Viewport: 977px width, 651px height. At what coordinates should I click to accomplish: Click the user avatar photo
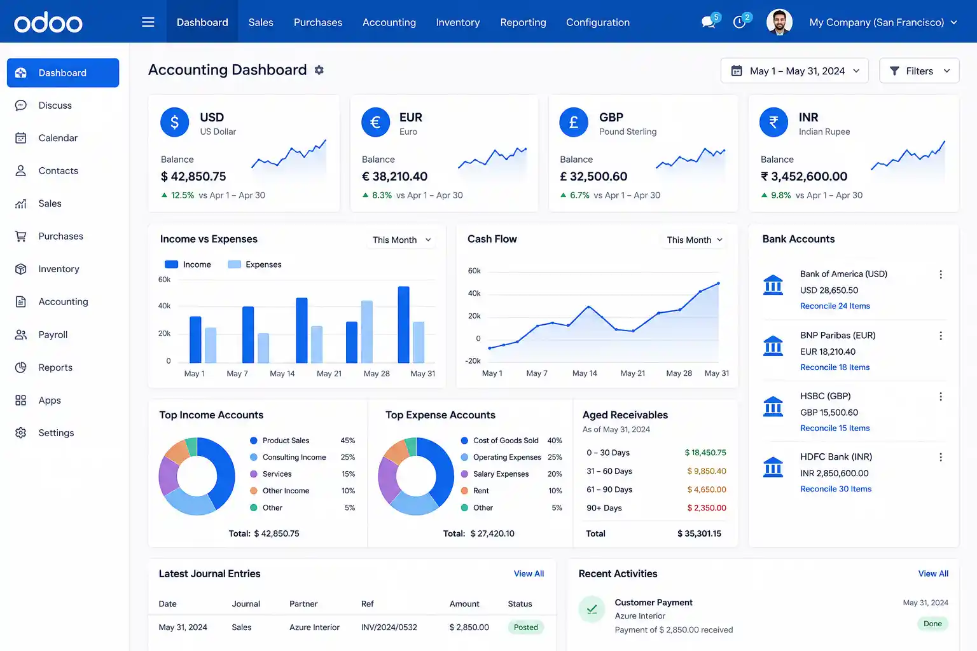[x=779, y=22]
